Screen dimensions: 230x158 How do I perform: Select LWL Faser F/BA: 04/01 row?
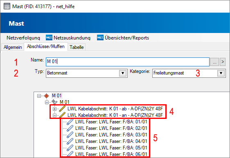[111, 141]
